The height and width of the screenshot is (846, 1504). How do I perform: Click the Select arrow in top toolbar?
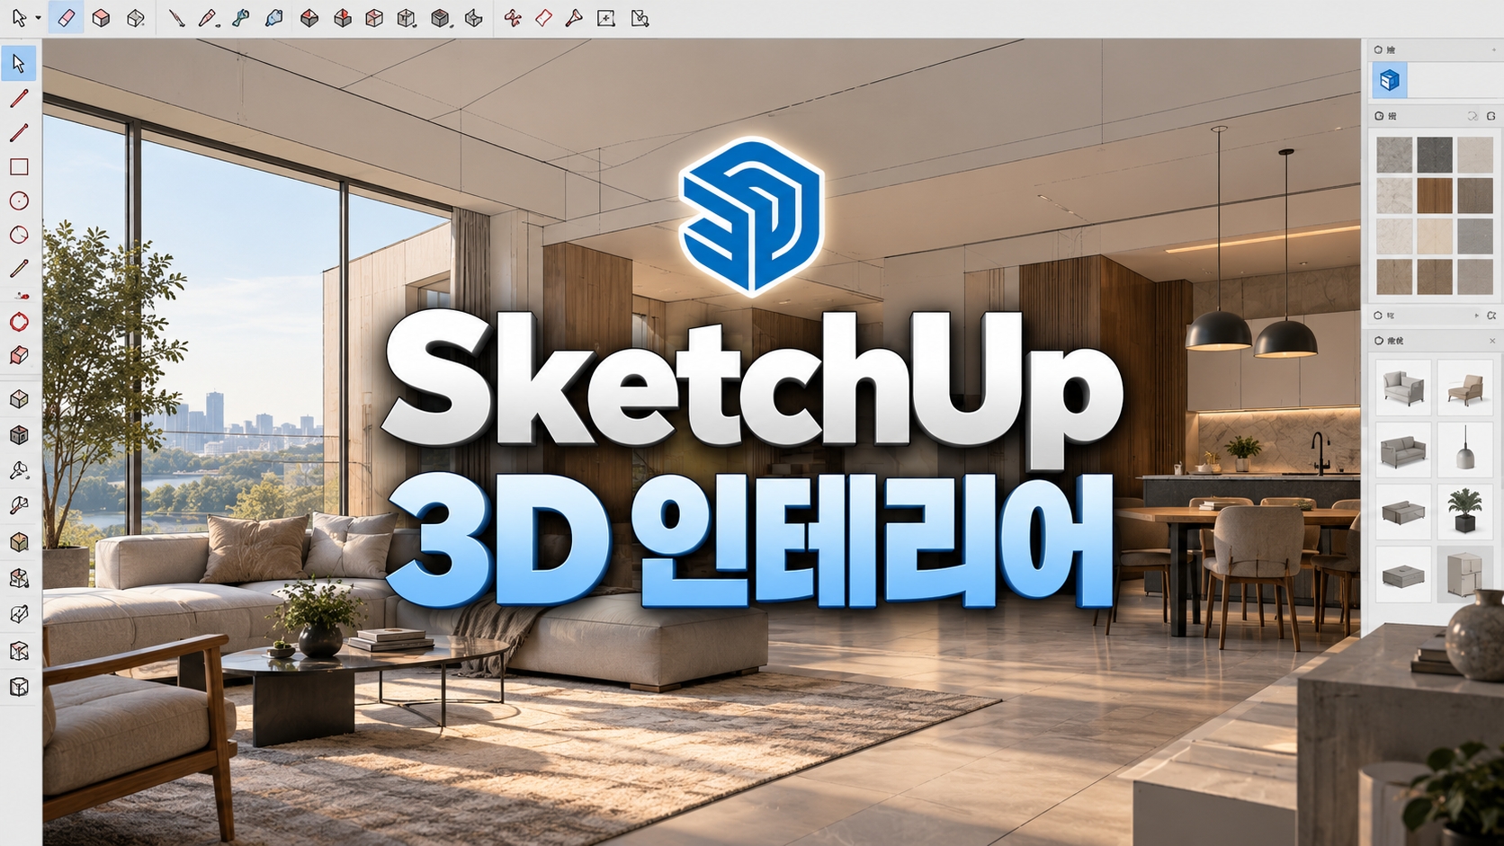coord(19,18)
